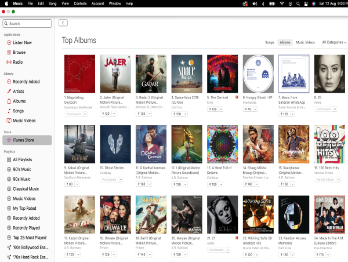The width and height of the screenshot is (348, 262).
Task: Open Ghost Stories album artwork
Action: pyautogui.click(x=115, y=144)
